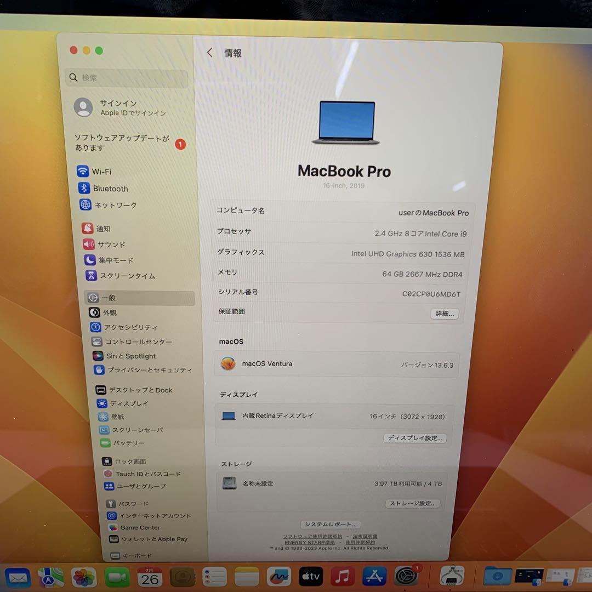
Task: Open ディスプレイ in the sidebar list
Action: pos(123,403)
